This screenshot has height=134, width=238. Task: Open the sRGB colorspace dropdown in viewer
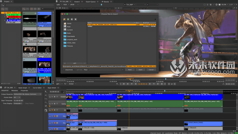tap(74, 5)
